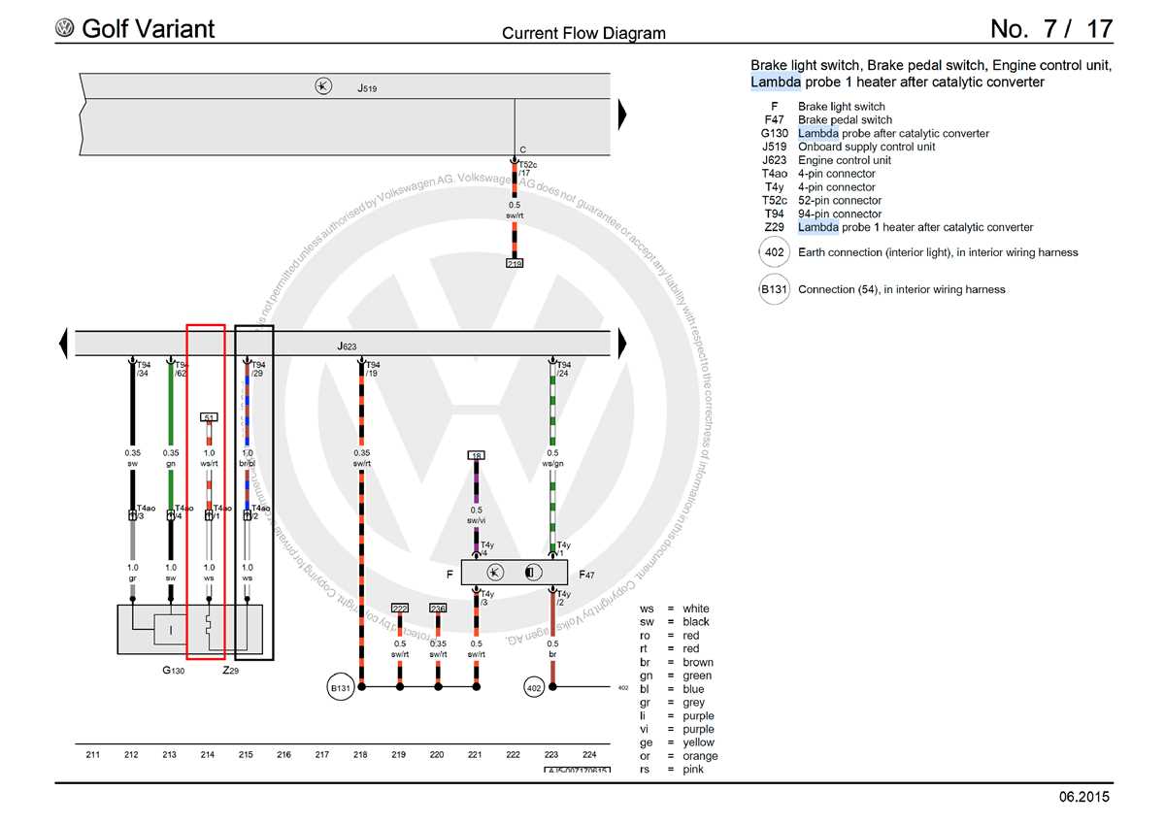Click the colour code row 'or = orange'
Image resolution: width=1165 pixels, height=824 pixels.
point(679,756)
